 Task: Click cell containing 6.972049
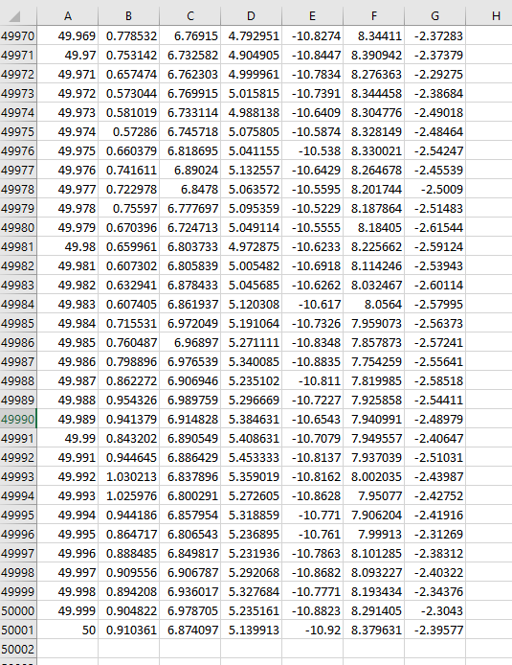pyautogui.click(x=190, y=324)
